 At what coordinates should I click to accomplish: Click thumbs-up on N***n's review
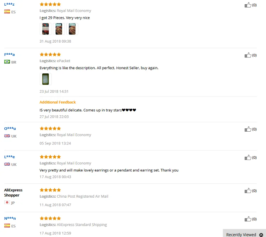point(248,219)
